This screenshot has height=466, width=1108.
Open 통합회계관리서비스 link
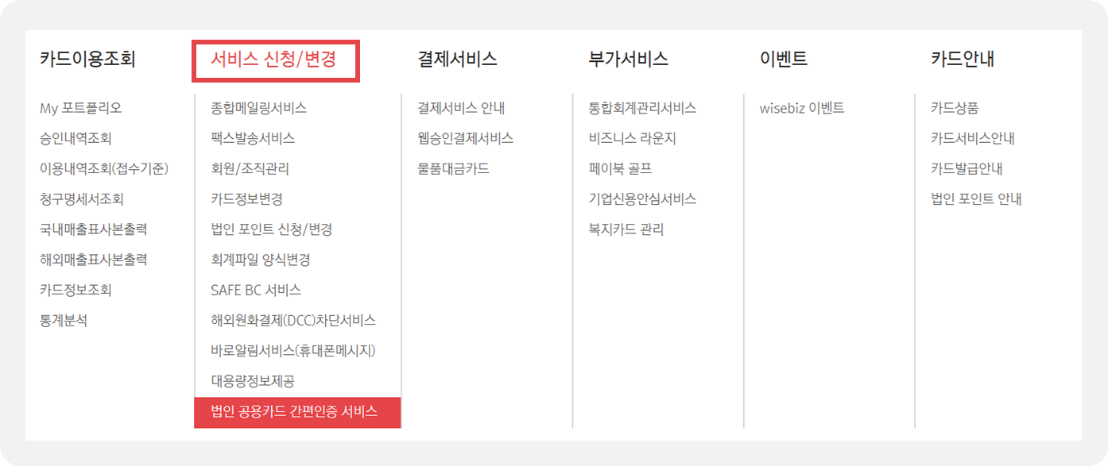pos(642,108)
